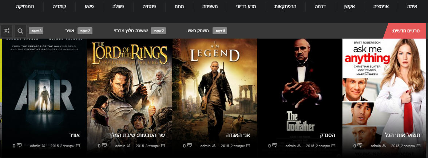Open the הרפתקאות genre menu item
The width and height of the screenshot is (428, 158).
point(285,6)
